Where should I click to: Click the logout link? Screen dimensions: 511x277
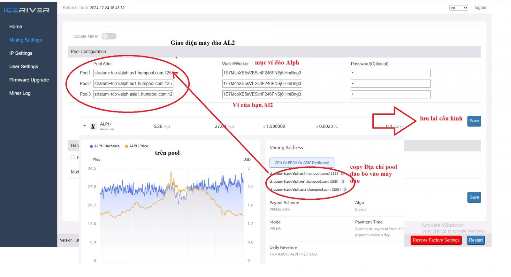click(480, 8)
